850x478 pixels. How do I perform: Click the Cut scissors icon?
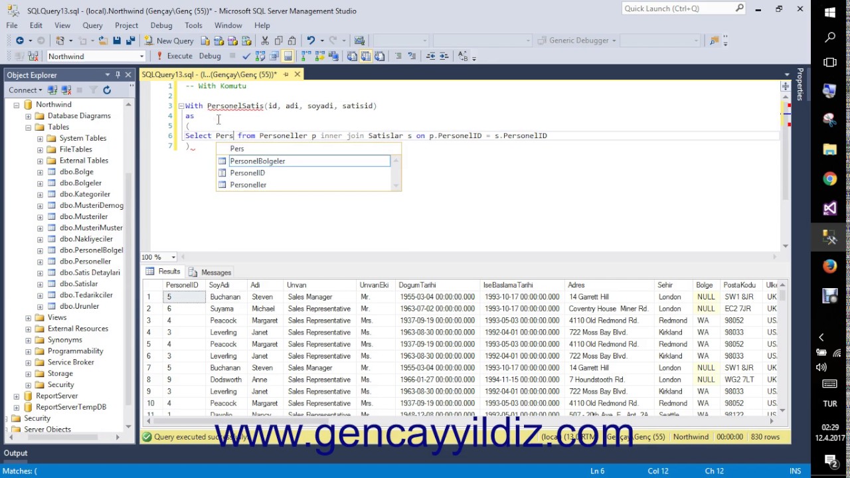pos(265,40)
